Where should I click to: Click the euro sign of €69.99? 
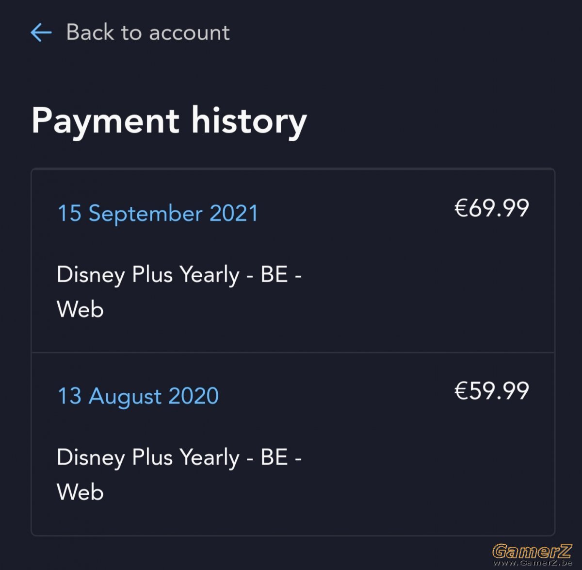point(461,208)
